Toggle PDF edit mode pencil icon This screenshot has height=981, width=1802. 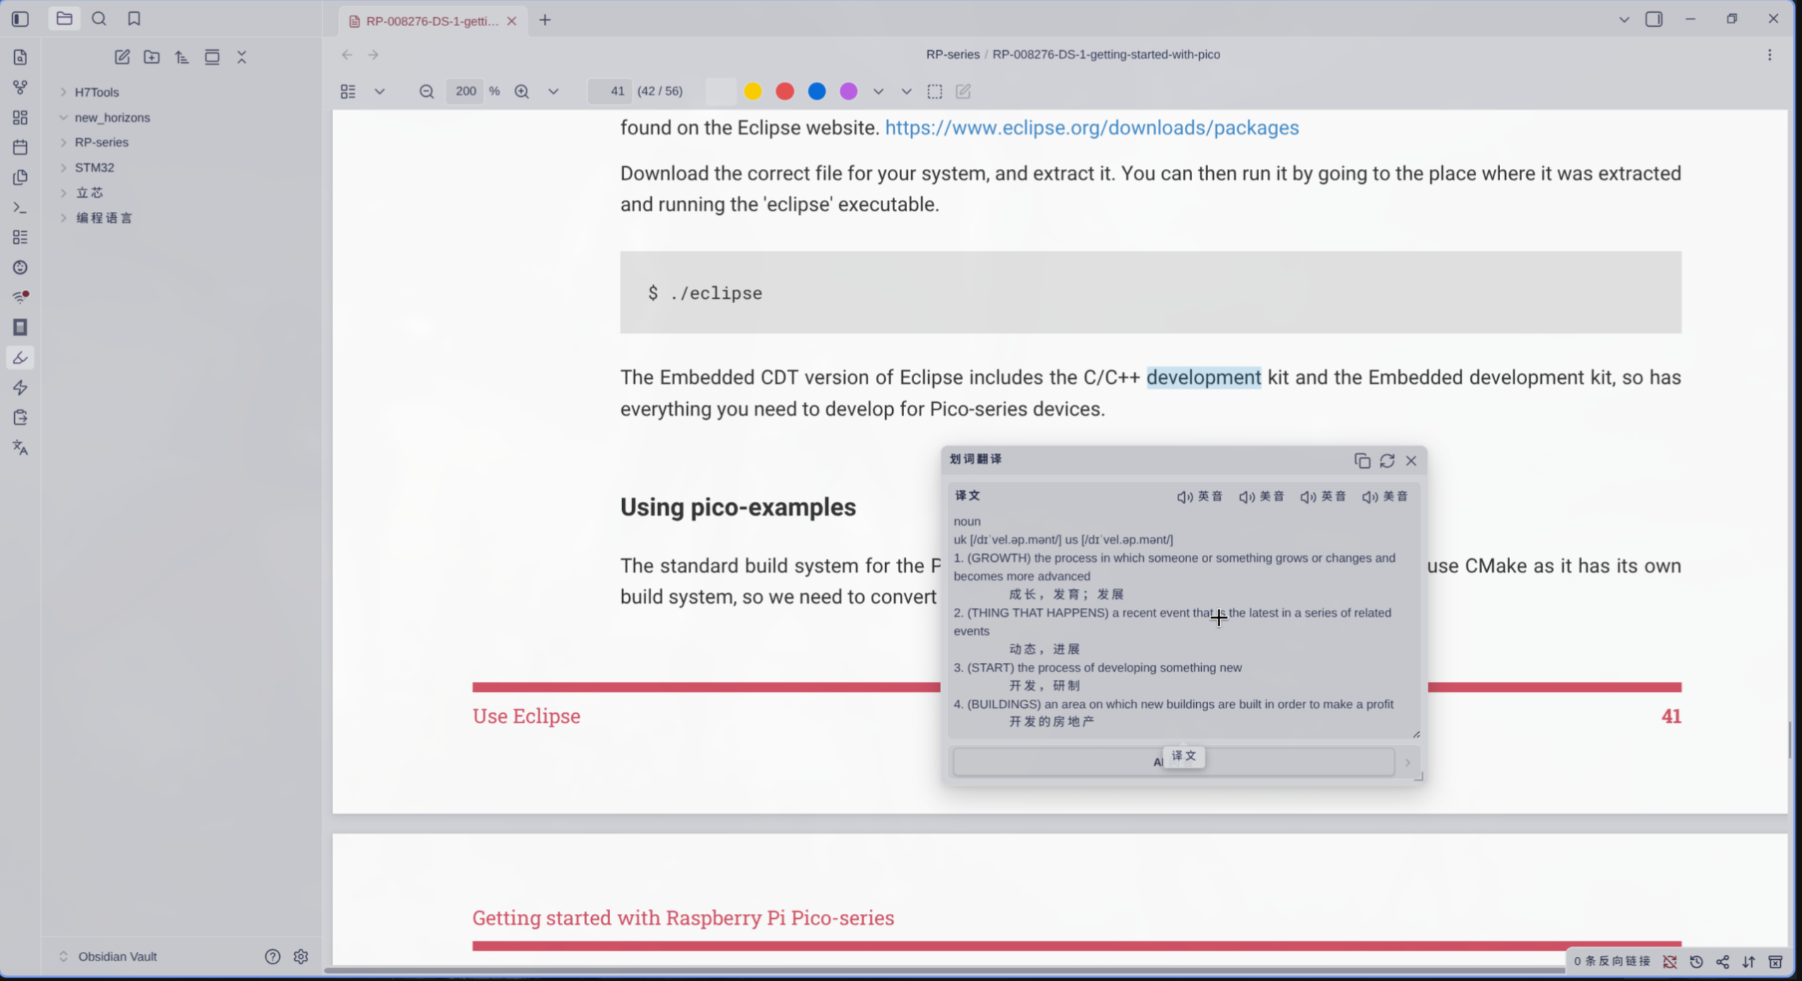pos(963,91)
